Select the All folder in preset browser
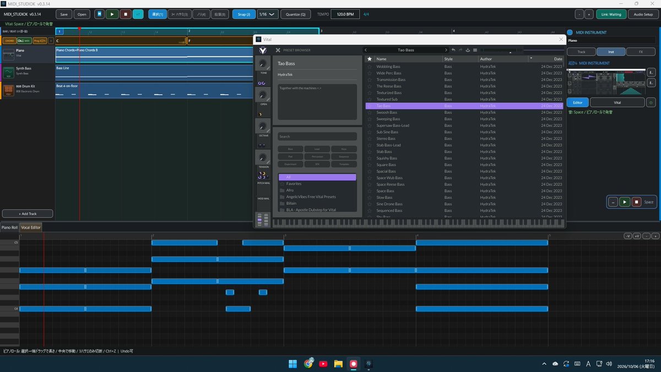The height and width of the screenshot is (372, 661). click(317, 177)
